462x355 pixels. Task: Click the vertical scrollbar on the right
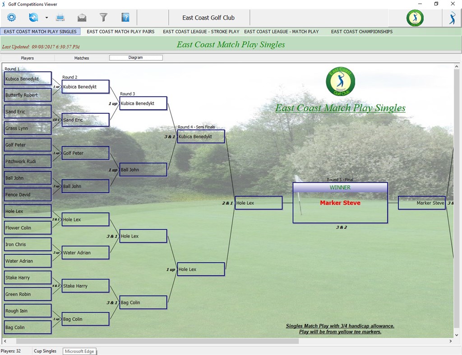tap(456, 180)
